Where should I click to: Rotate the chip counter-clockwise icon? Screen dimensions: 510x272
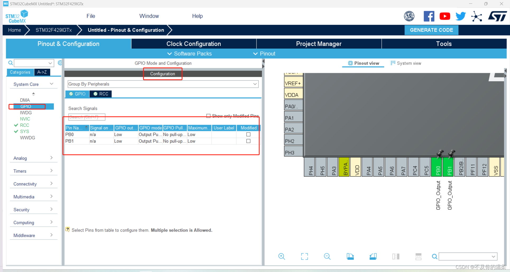pyautogui.click(x=373, y=256)
